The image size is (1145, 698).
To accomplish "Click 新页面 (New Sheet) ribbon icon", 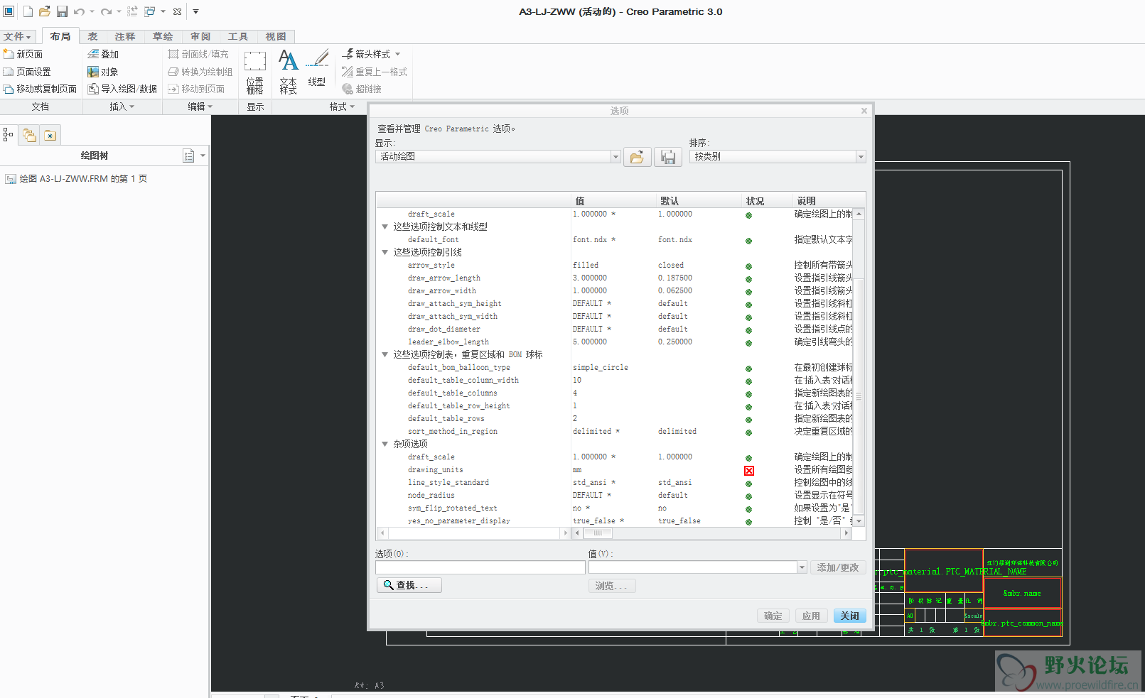I will 23,54.
